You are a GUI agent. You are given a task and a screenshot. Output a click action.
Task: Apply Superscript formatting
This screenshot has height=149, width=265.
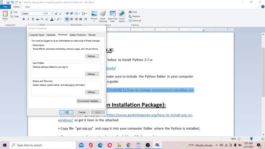[47, 19]
